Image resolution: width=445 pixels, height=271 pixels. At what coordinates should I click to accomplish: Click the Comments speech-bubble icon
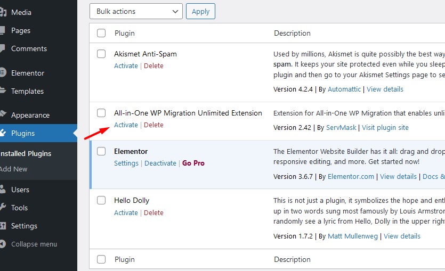pos(2,48)
